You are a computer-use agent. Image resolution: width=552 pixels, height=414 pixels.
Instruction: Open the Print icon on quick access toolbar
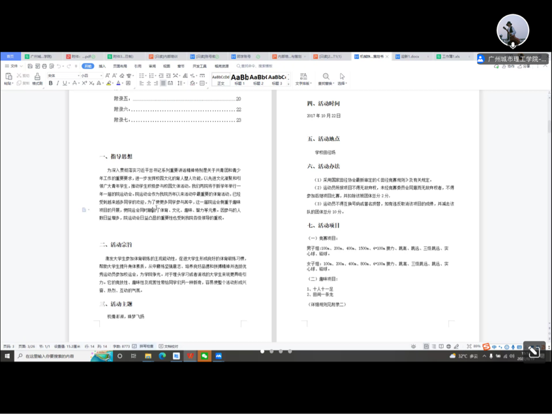[43, 67]
